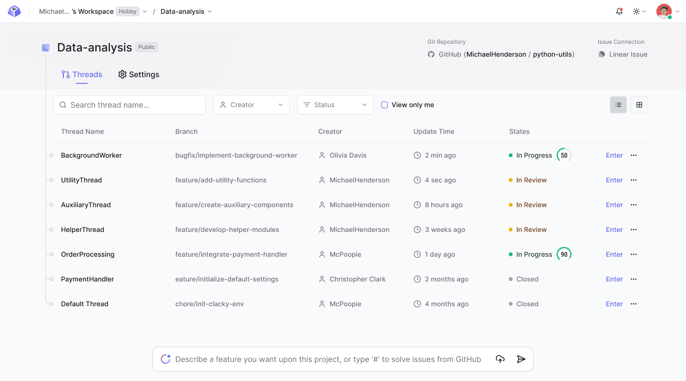The image size is (686, 381).
Task: Click the GitHub icon beside repository
Action: (431, 54)
